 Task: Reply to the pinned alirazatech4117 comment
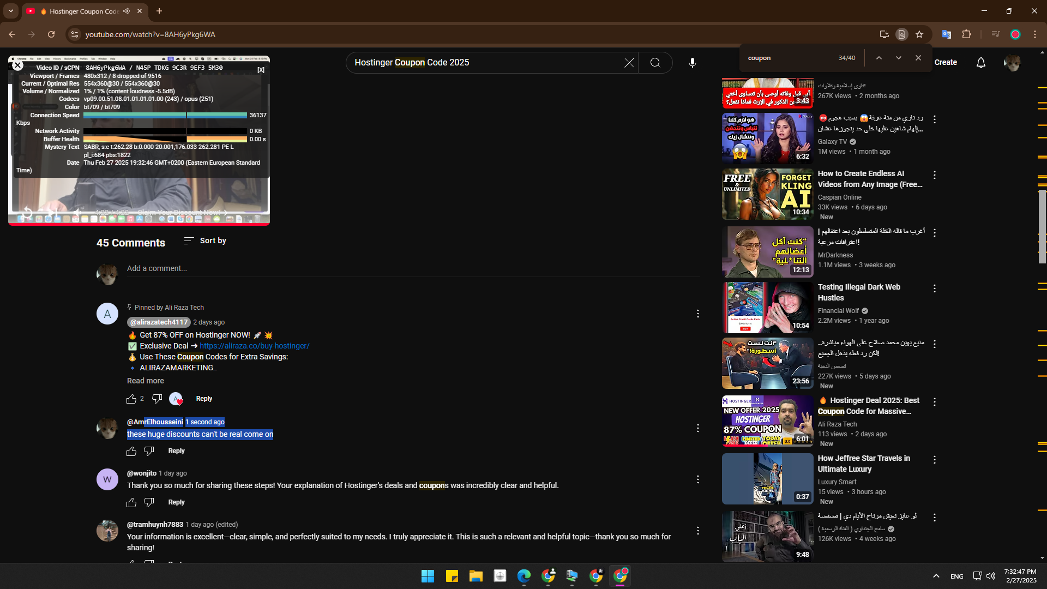204,399
